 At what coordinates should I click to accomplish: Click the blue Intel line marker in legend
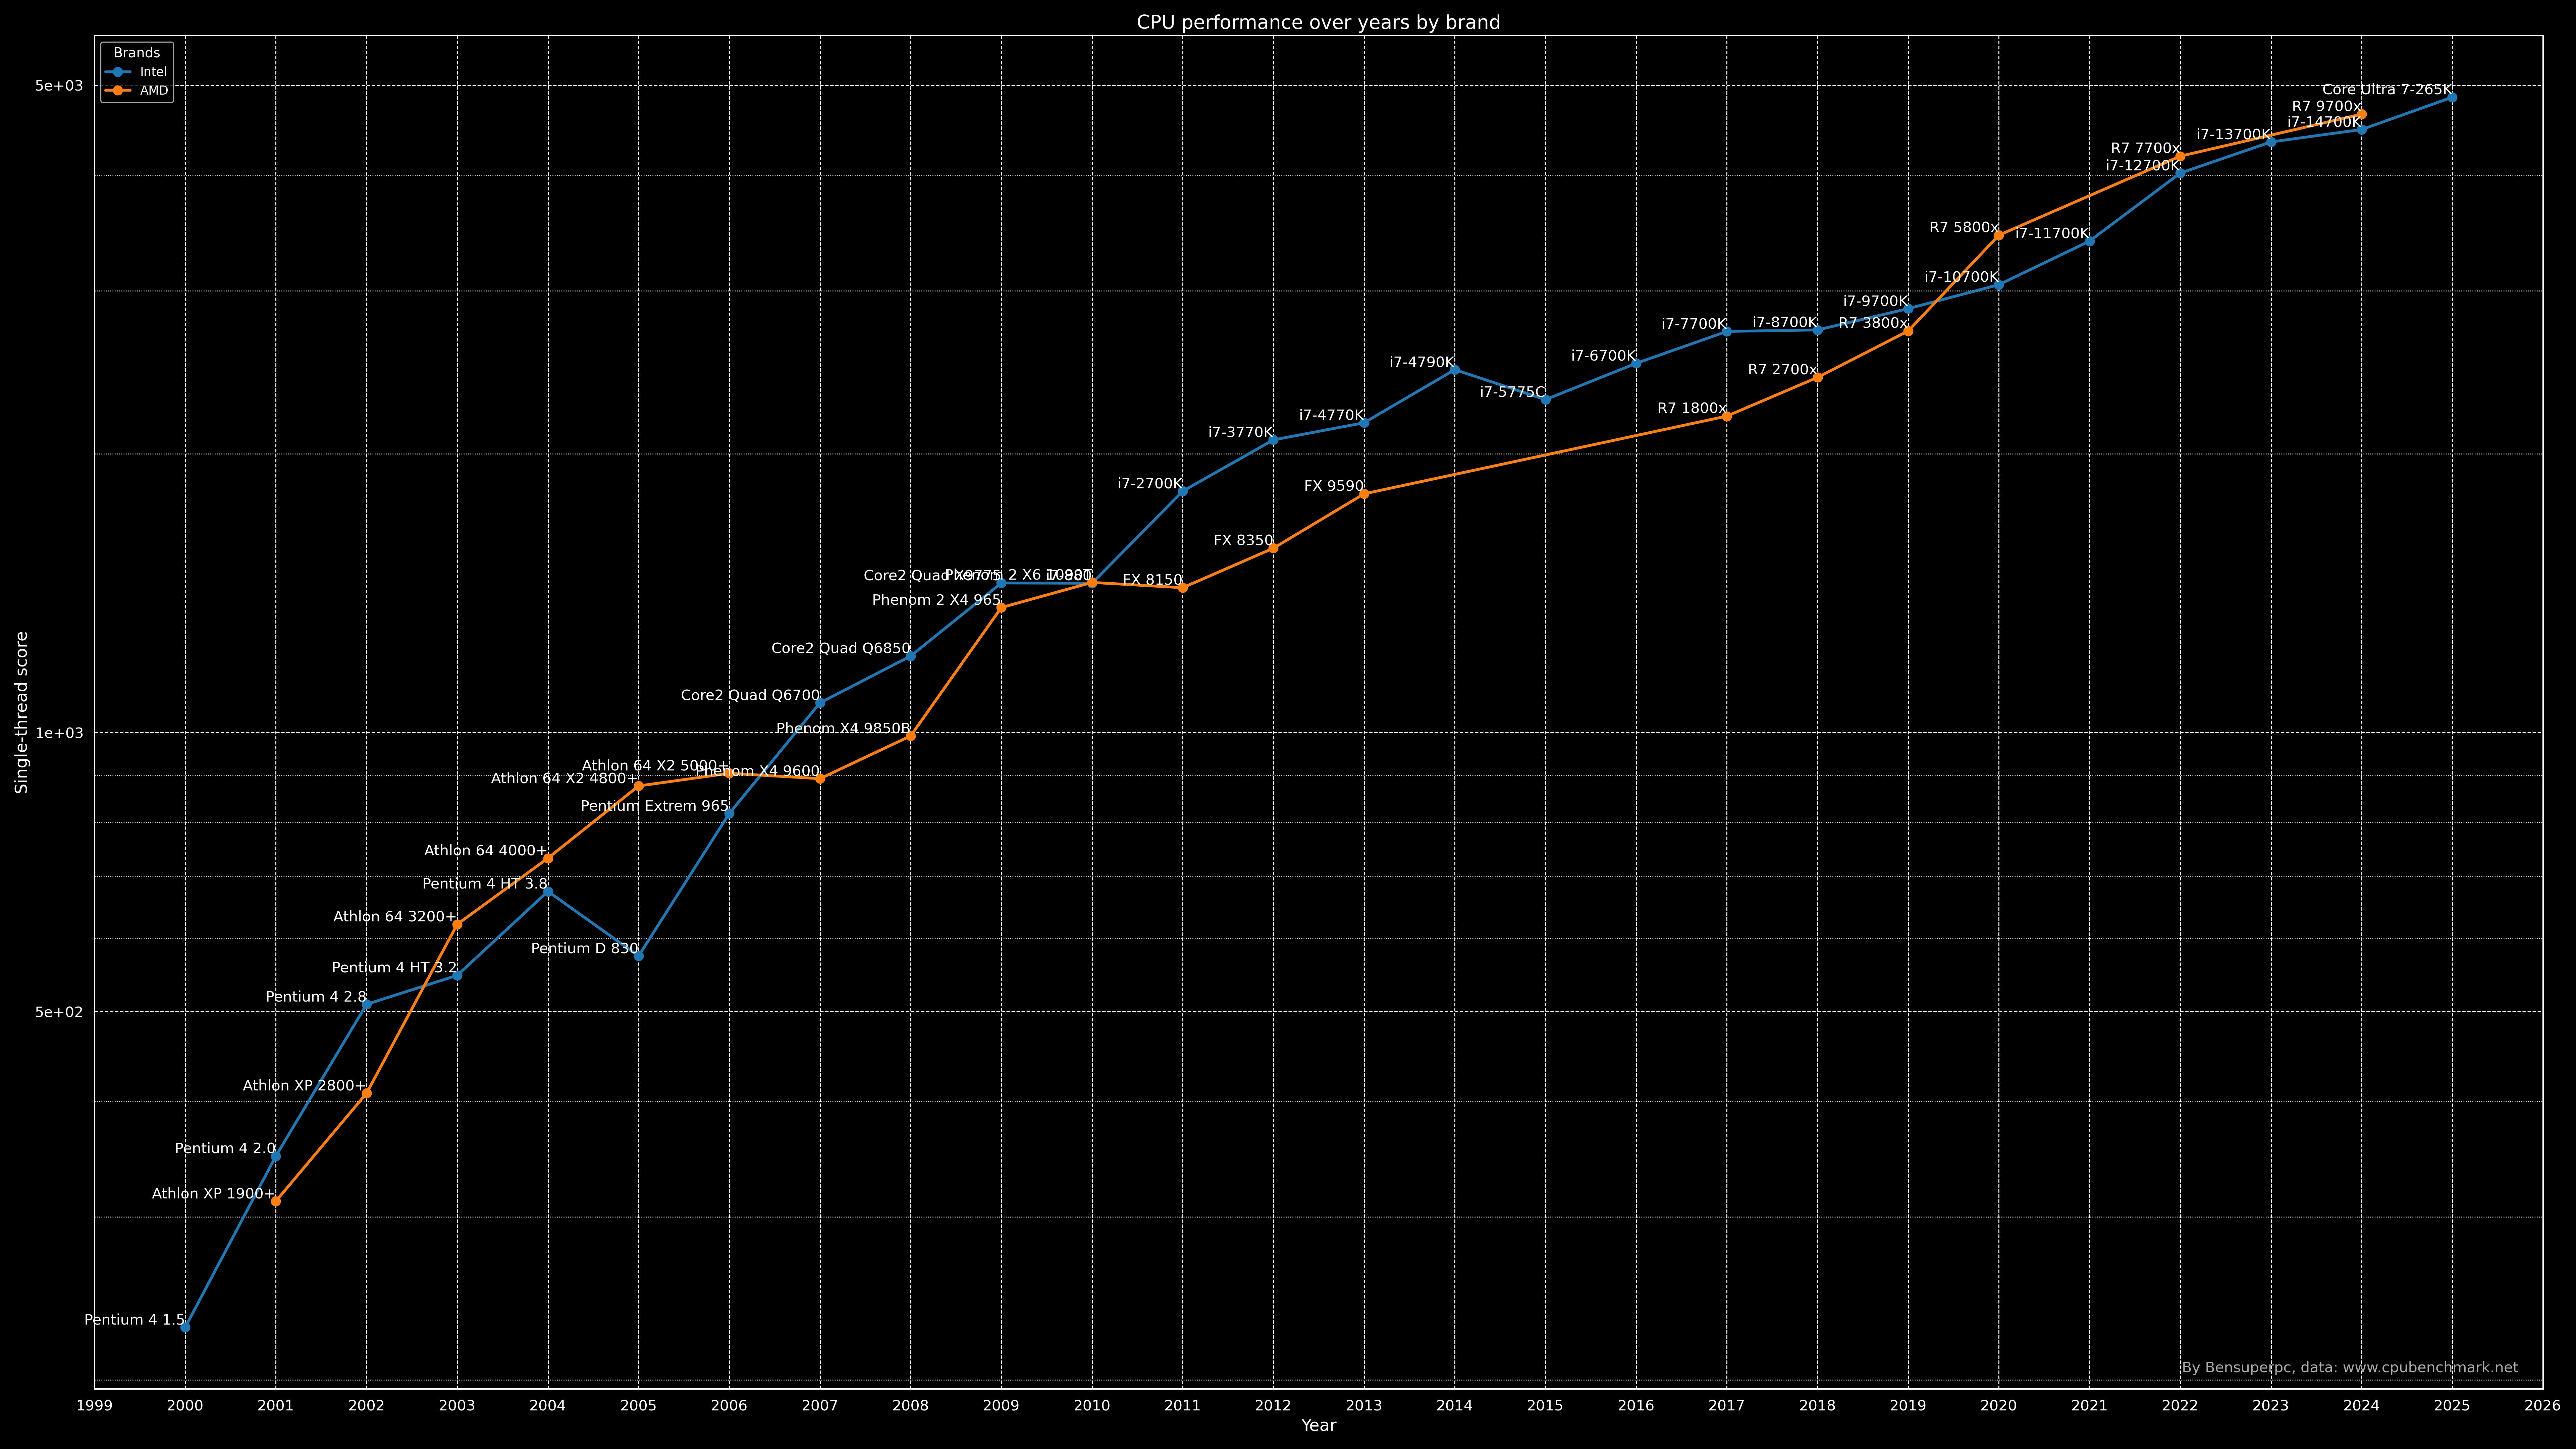pyautogui.click(x=118, y=72)
